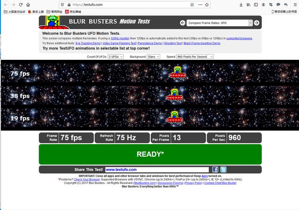Click the UFO in the 38 fps lane
This screenshot has width=299, height=210.
click(x=174, y=95)
